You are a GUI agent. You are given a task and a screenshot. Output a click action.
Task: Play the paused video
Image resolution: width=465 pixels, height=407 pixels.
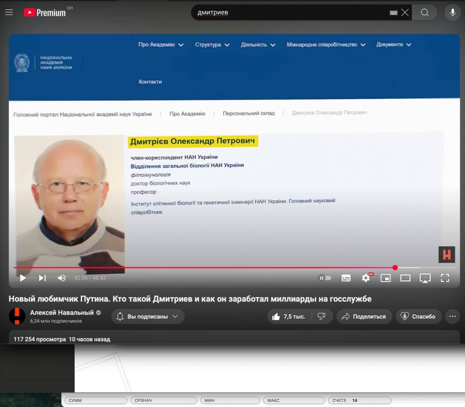[23, 278]
